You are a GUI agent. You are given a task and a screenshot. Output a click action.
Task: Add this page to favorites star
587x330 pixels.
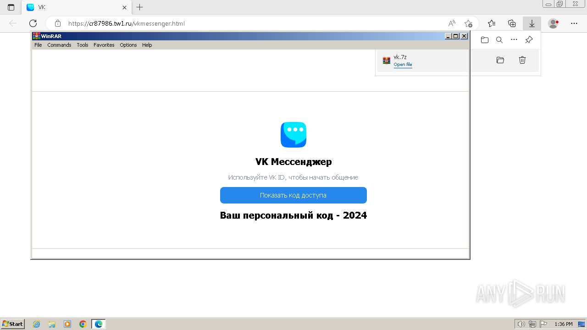tap(468, 23)
